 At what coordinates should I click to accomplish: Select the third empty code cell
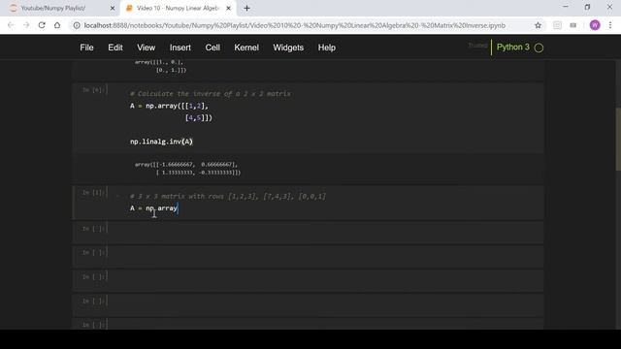(x=308, y=280)
